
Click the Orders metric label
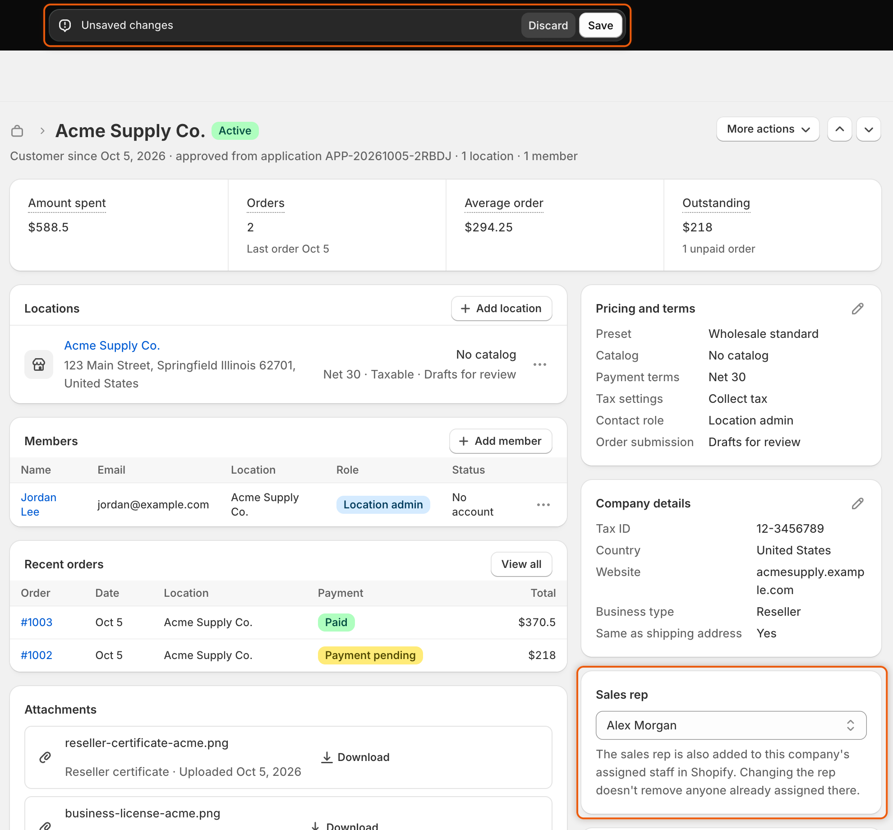coord(266,203)
